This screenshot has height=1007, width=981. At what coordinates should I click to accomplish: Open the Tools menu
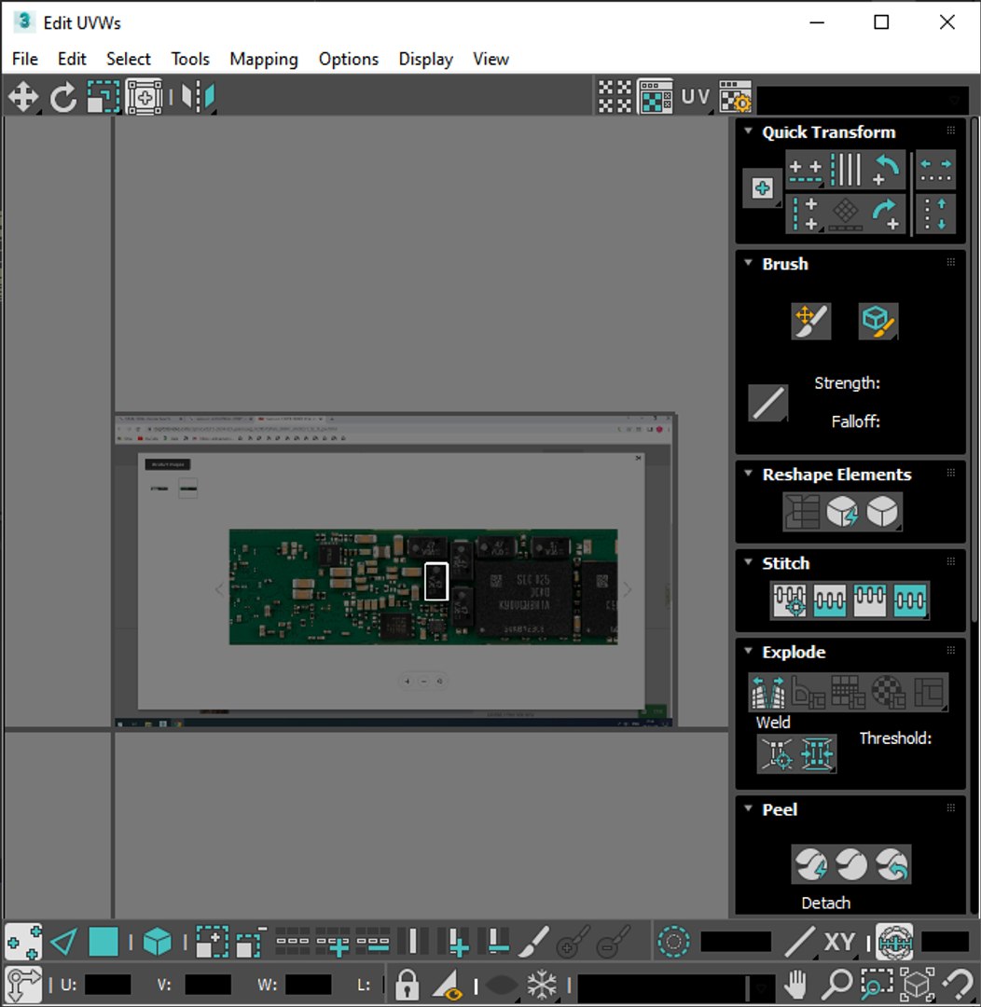(190, 59)
